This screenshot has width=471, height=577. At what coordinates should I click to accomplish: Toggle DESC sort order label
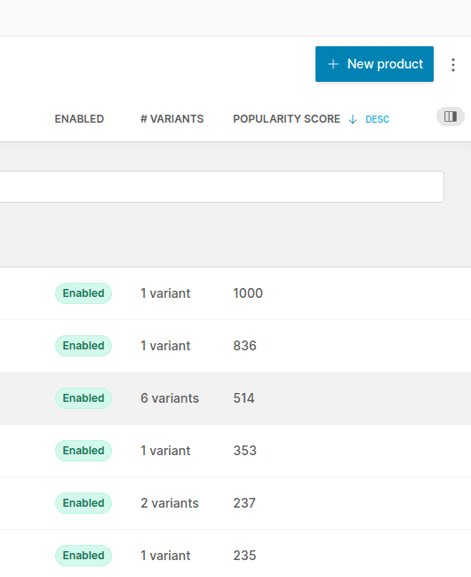point(377,119)
